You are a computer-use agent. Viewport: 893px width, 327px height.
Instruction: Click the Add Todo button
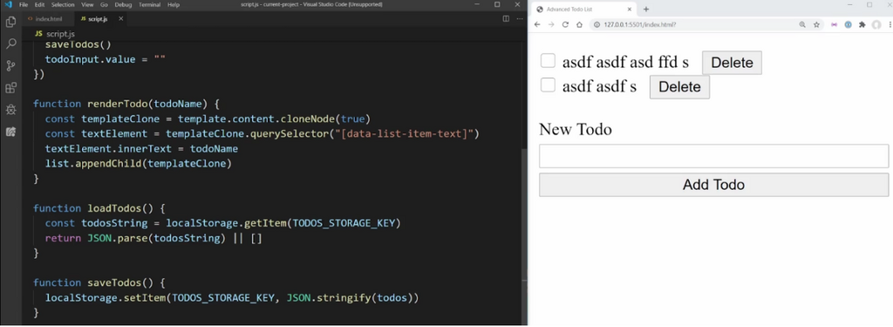click(x=713, y=185)
